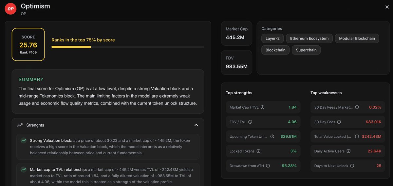Click the Top weaknesses heading
This screenshot has width=393, height=186.
tap(326, 93)
